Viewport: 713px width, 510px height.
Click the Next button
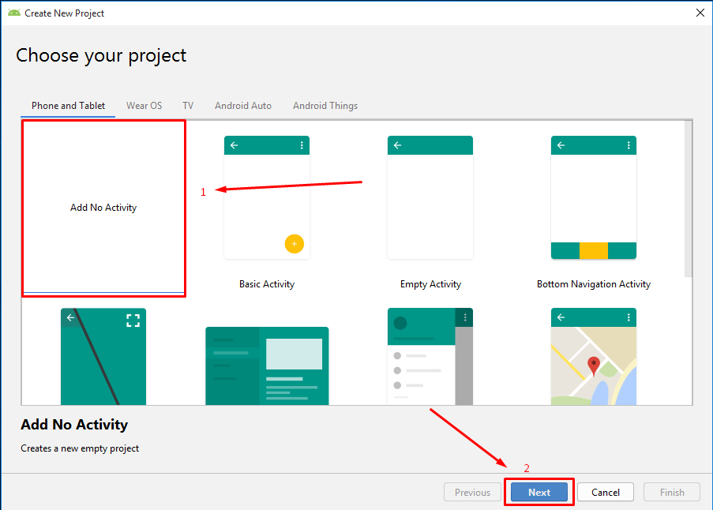coord(539,493)
